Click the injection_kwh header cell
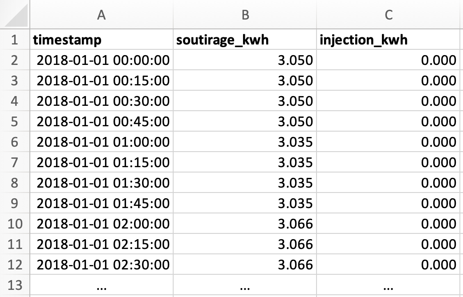The image size is (463, 297). (x=389, y=40)
